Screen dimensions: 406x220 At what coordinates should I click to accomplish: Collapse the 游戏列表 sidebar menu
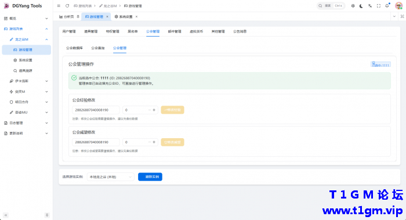[x=26, y=29]
